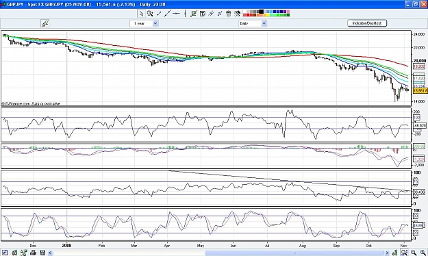Click the magnifier with blue arrows icon

tap(404, 253)
